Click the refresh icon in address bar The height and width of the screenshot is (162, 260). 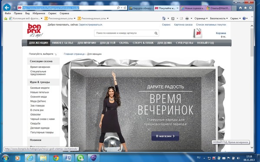pyautogui.click(x=125, y=8)
